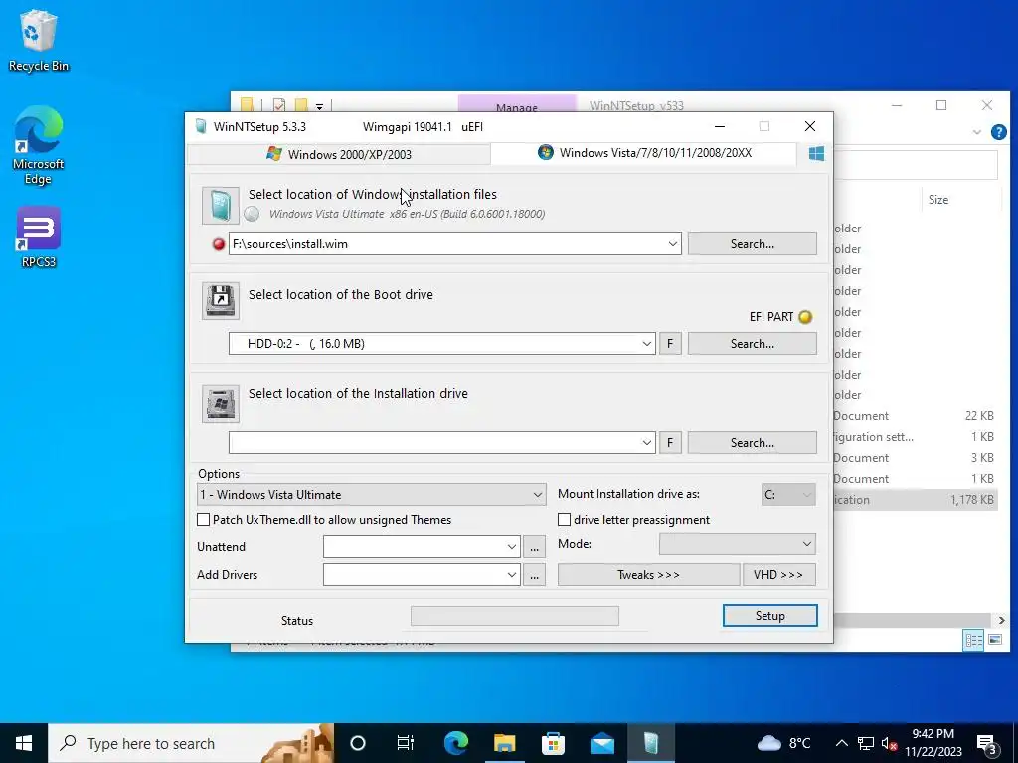Viewport: 1018px width, 763px height.
Task: Click the Size column header in File Explorer
Action: pos(938,199)
